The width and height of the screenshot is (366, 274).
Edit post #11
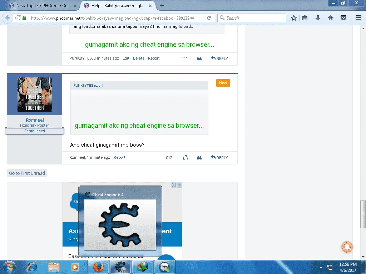(x=126, y=58)
